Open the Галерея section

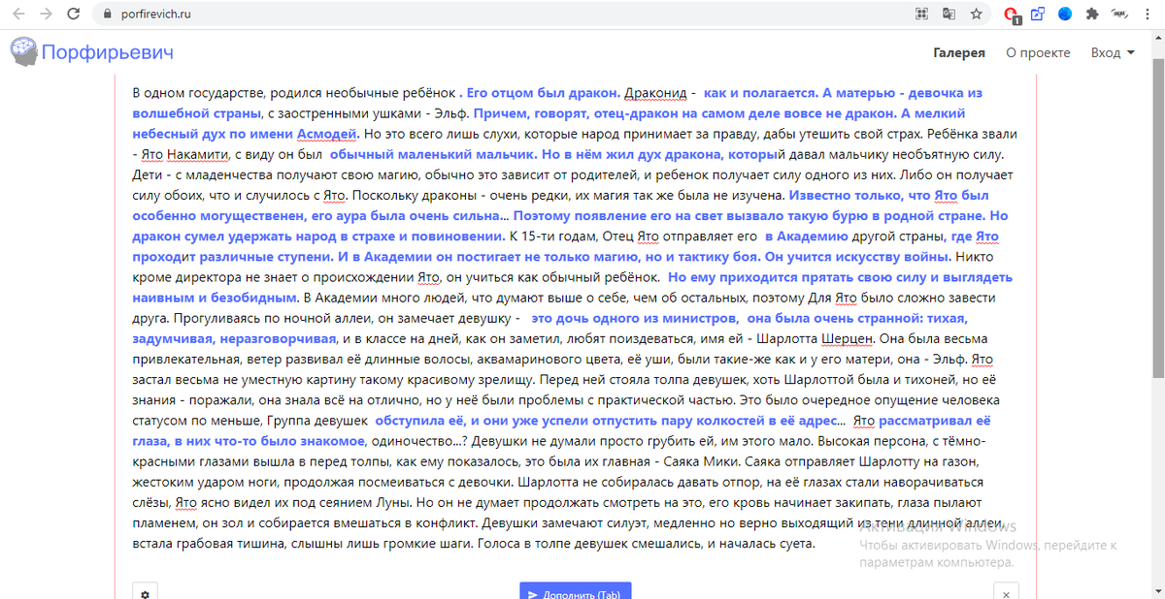[x=958, y=52]
